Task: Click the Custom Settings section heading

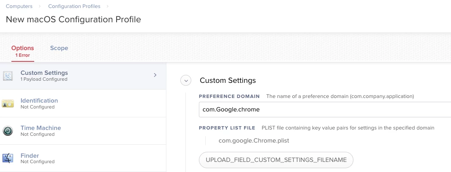Action: click(228, 81)
